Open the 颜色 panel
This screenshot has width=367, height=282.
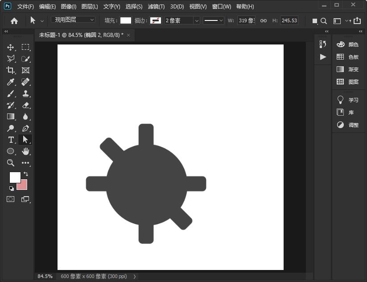(x=348, y=44)
